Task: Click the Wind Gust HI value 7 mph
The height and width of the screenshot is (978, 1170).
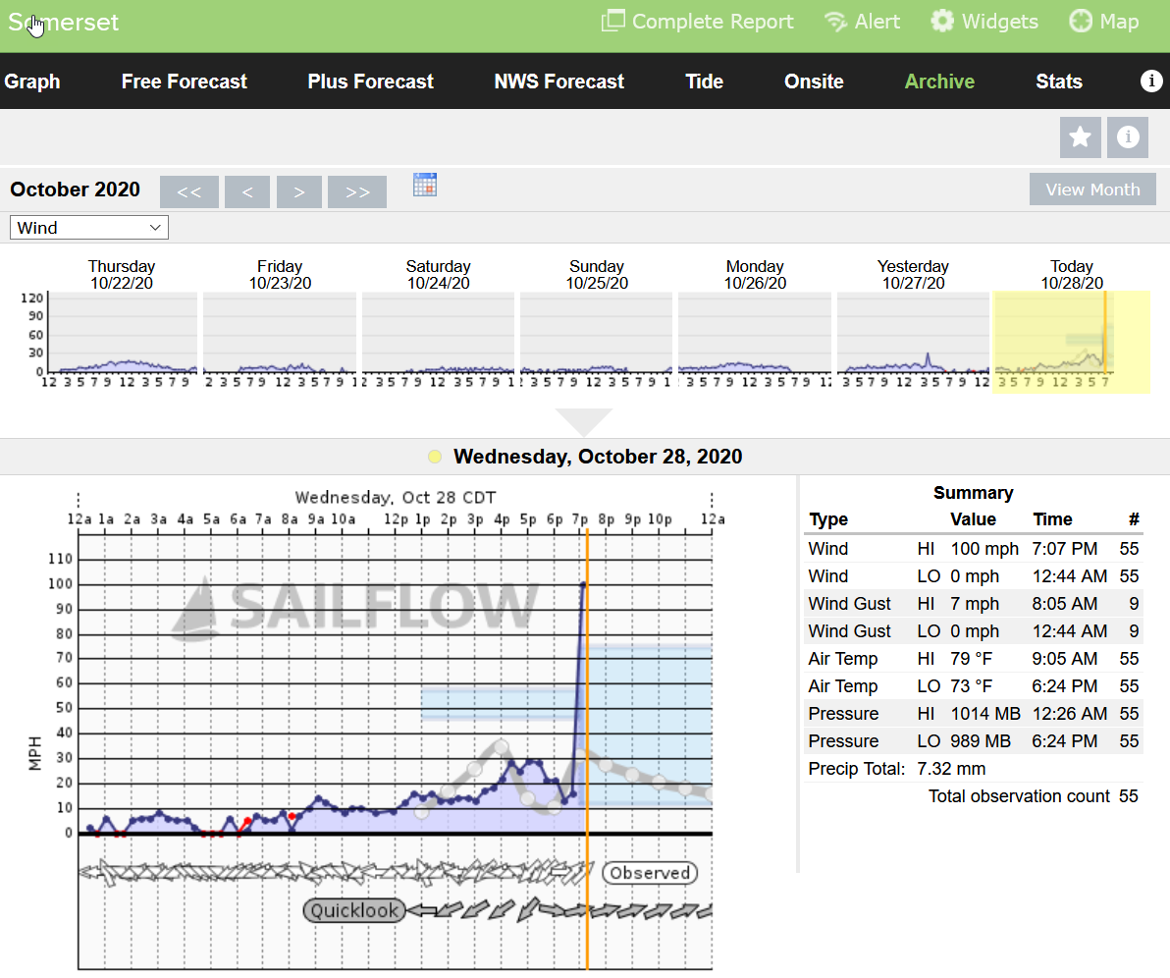Action: [975, 604]
